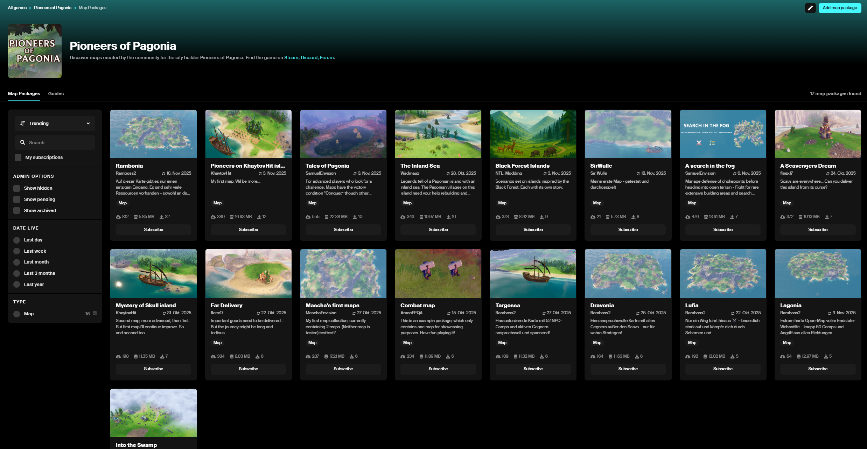
Task: Select the Map Packages tab
Action: [x=24, y=94]
